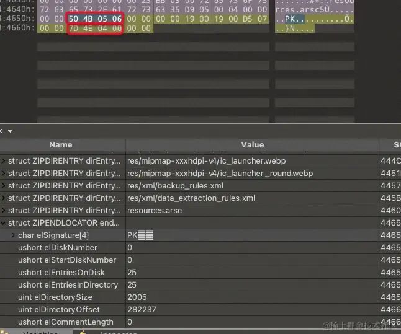
Task: Click the ASCII text rces.arsc5Ù in text column
Action: coord(302,10)
